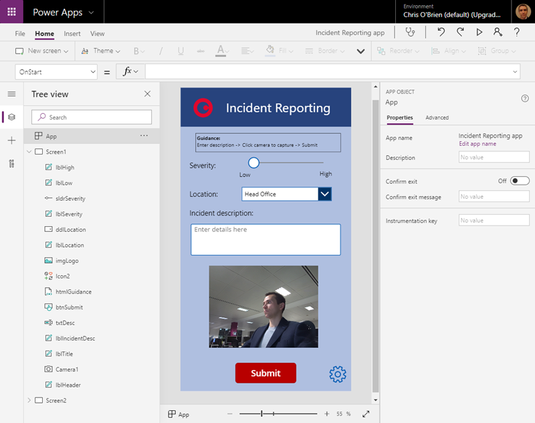Click the Undo arrow icon

pyautogui.click(x=441, y=32)
